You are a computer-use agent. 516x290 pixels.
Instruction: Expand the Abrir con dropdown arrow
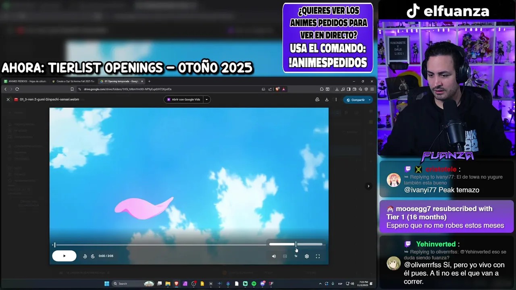(207, 99)
